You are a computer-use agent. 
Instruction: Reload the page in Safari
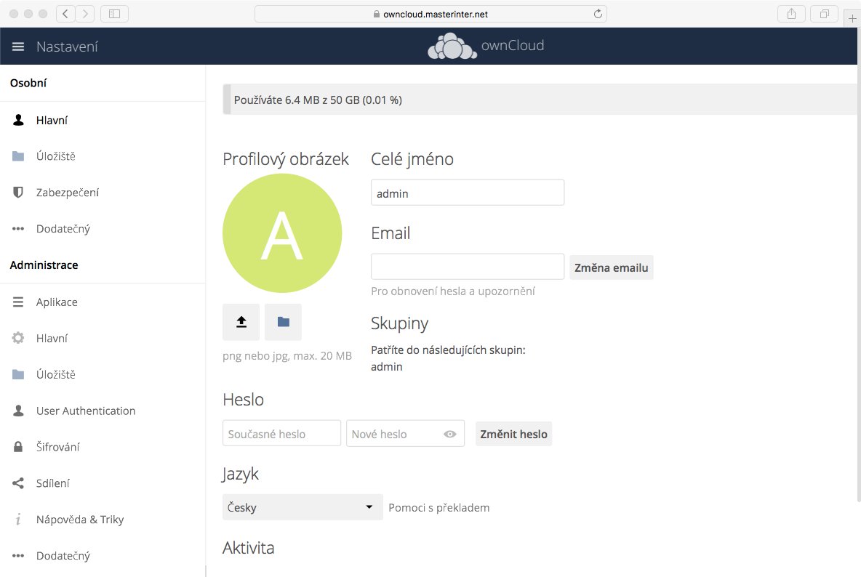(x=598, y=14)
